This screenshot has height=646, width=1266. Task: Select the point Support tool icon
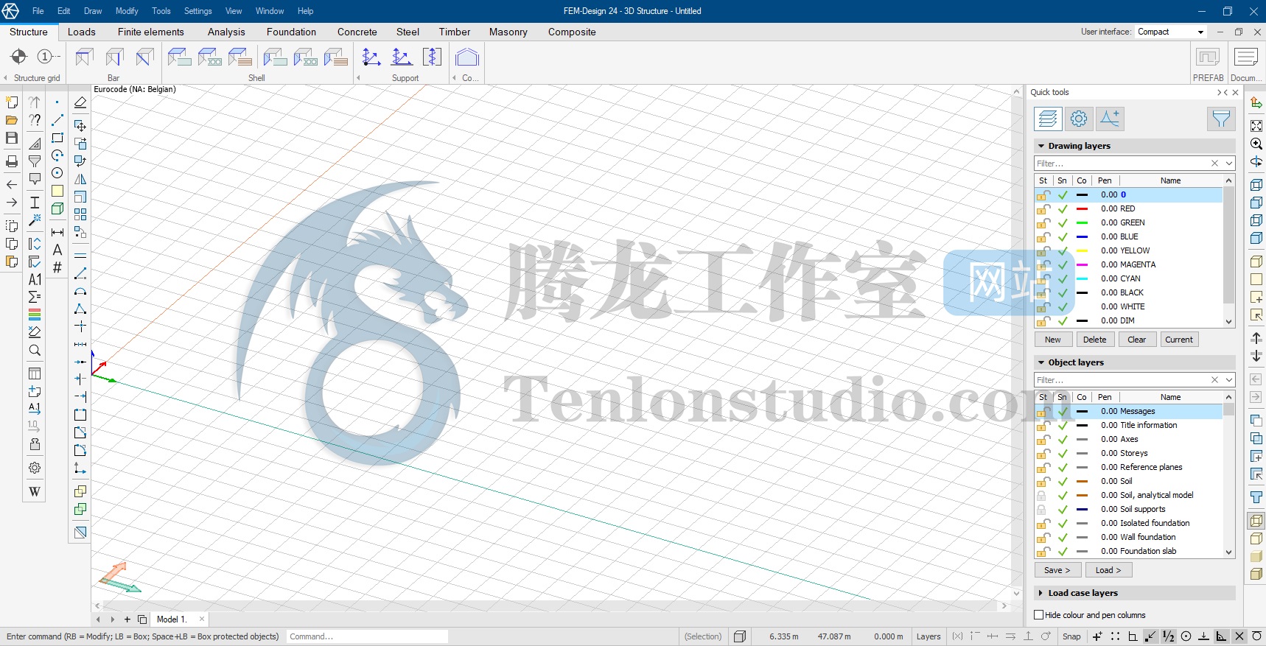tap(371, 57)
